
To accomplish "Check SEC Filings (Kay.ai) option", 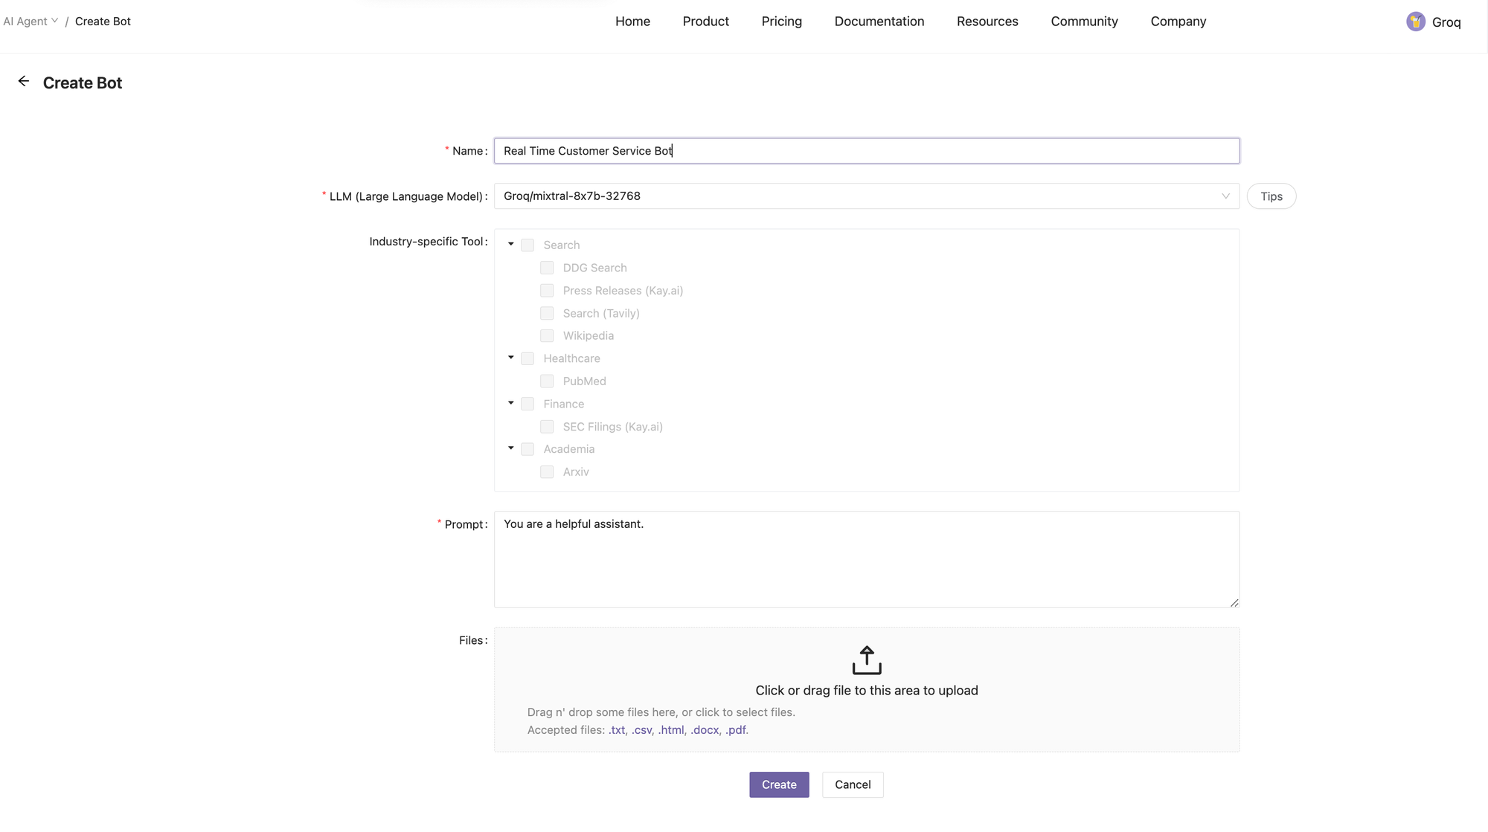I will (547, 427).
